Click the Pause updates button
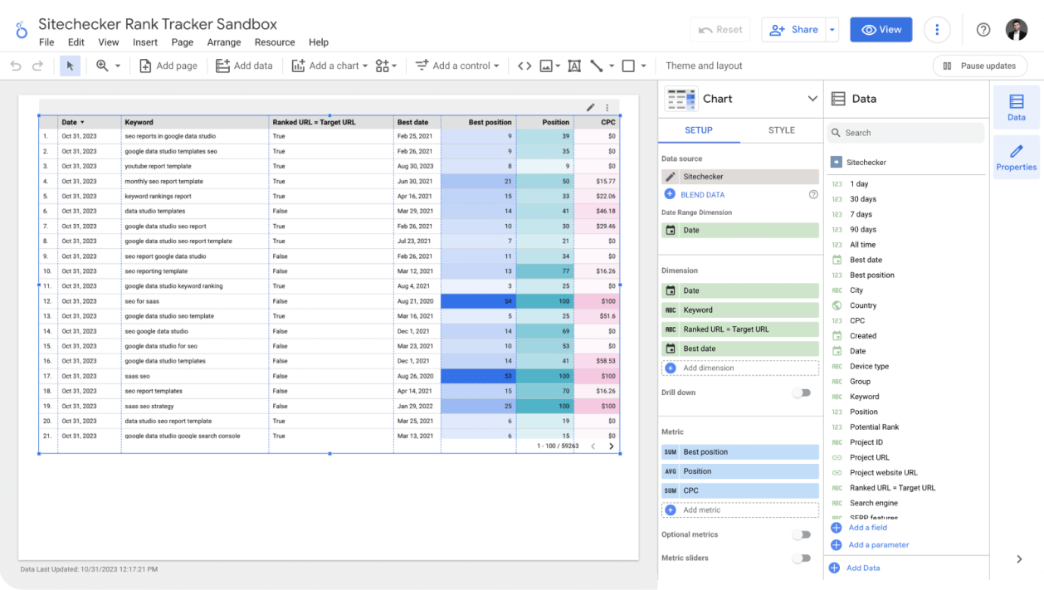Viewport: 1044px width, 590px height. [x=980, y=66]
